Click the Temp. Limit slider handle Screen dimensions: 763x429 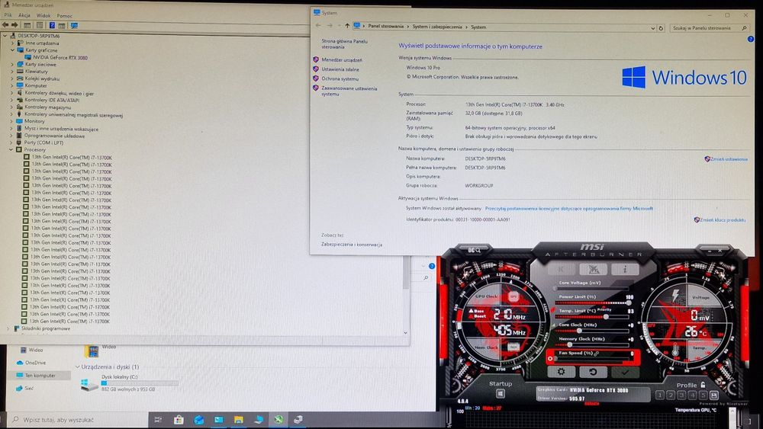click(606, 317)
